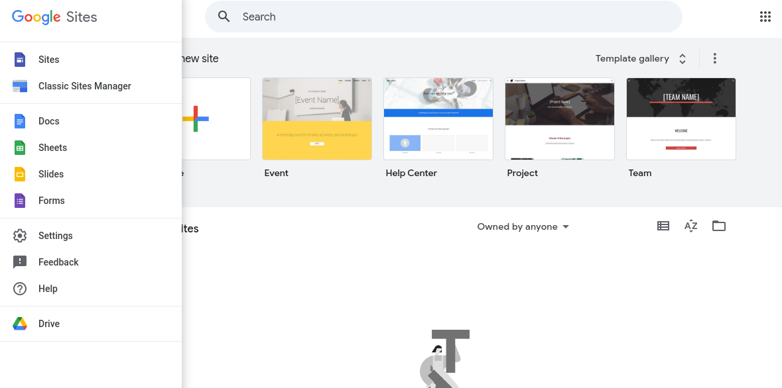Select the Team template thumbnail
Viewport: 782px width, 388px height.
pos(681,119)
